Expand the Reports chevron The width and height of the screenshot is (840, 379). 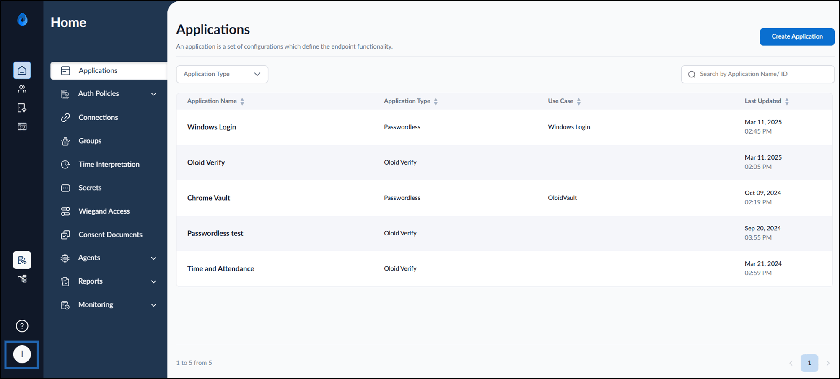(153, 282)
